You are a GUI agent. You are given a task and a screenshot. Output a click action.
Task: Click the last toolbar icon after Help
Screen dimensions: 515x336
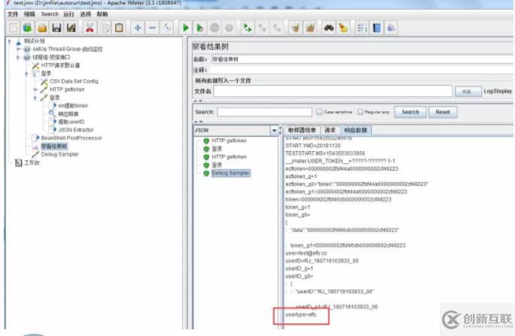pos(392,28)
